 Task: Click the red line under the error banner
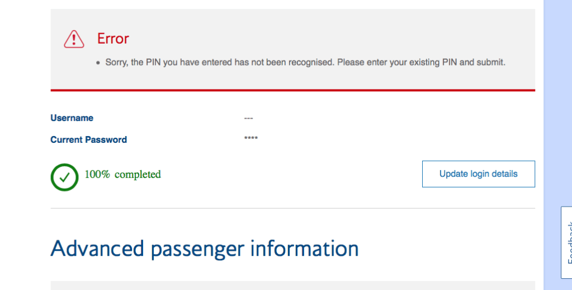292,90
